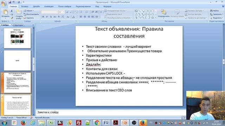The width and height of the screenshot is (225, 126).
Task: Clear all formatting eraser icon
Action: 76,12
